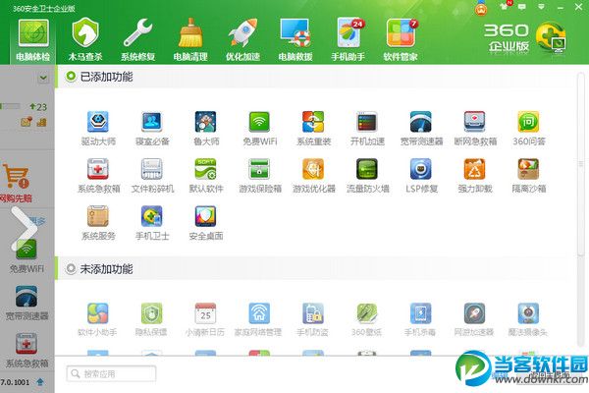Open 优化加速 tab
The height and width of the screenshot is (393, 589).
pyautogui.click(x=243, y=40)
